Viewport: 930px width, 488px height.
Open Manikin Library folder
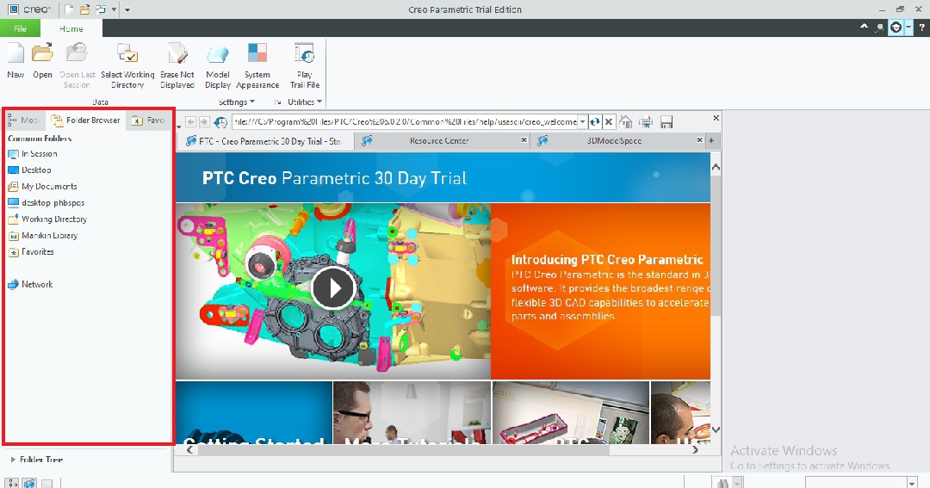49,236
